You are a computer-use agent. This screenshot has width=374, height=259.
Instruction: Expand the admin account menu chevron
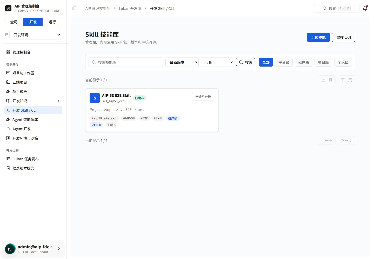[x=59, y=249]
